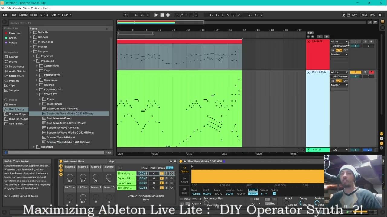387x217 pixels.
Task: Toggle computer MIDI keyboard icon
Action: click(x=349, y=15)
